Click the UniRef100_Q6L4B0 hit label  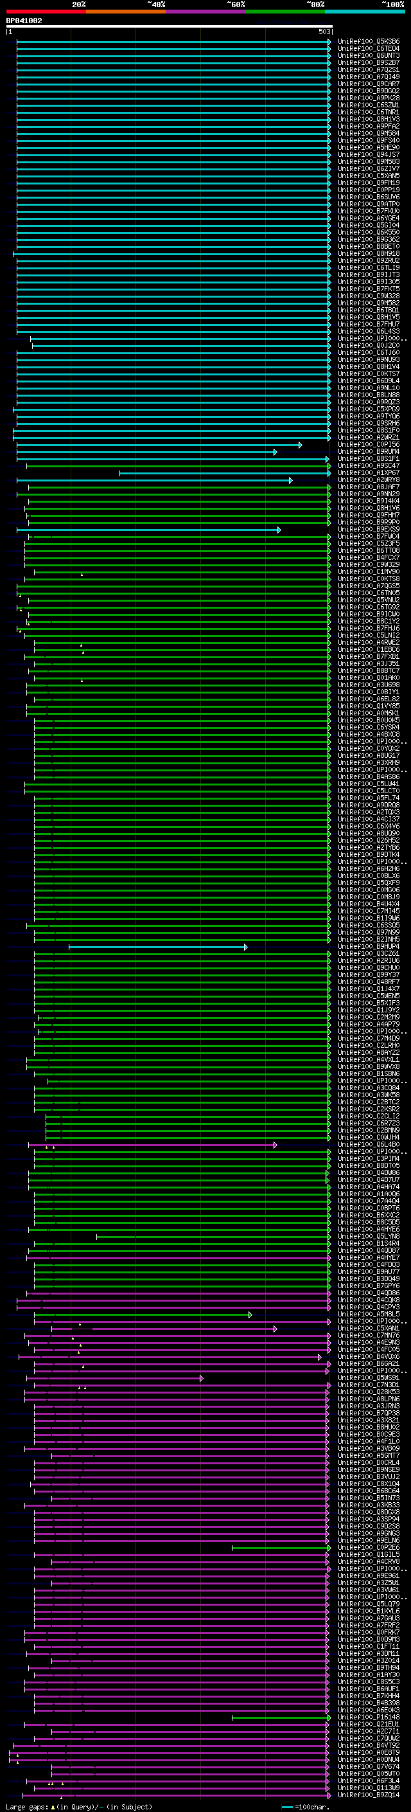pyautogui.click(x=369, y=1144)
